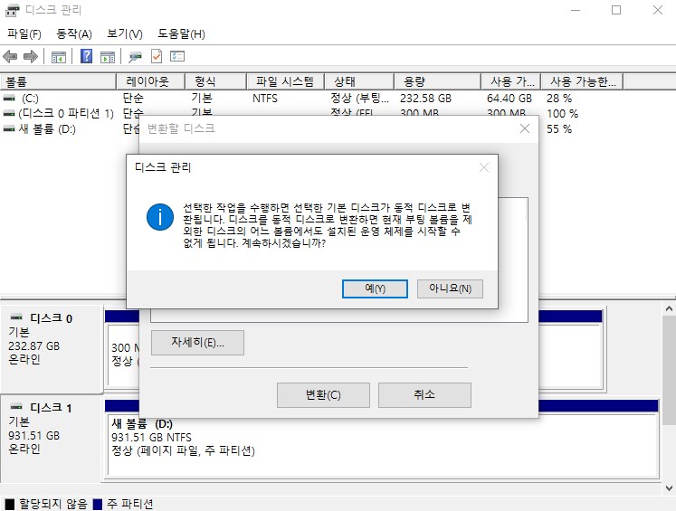Click the disk pane vertical scrollbar thumb
The height and width of the screenshot is (511, 676).
[669, 370]
